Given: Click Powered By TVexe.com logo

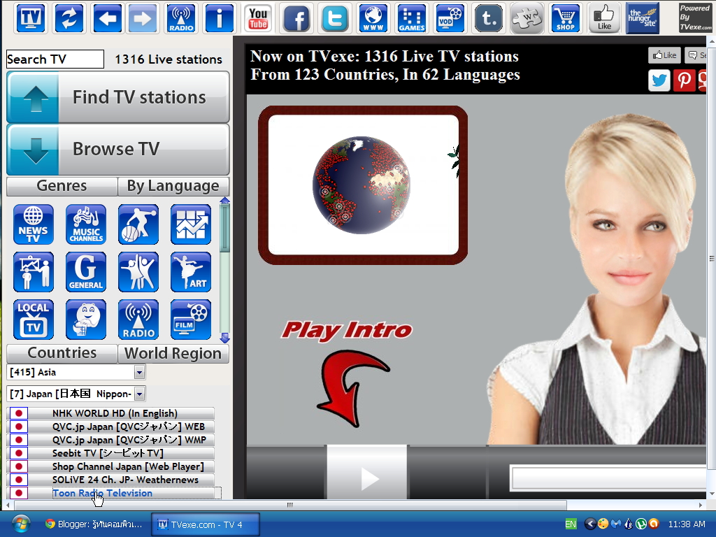Looking at the screenshot, I should tap(695, 17).
